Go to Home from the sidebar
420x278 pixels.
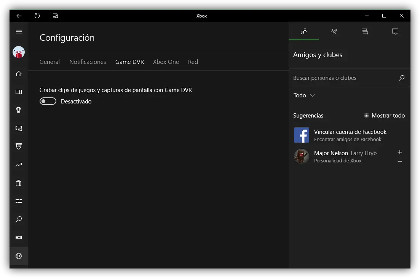(19, 73)
